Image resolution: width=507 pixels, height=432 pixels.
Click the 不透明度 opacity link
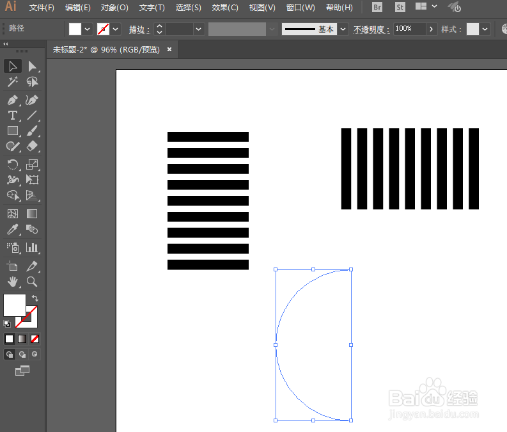click(371, 29)
